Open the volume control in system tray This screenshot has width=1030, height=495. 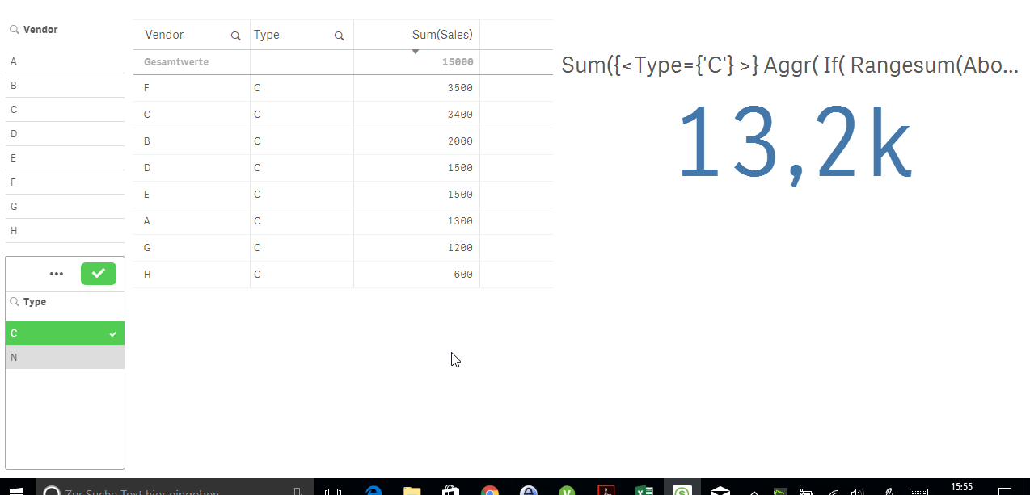858,490
